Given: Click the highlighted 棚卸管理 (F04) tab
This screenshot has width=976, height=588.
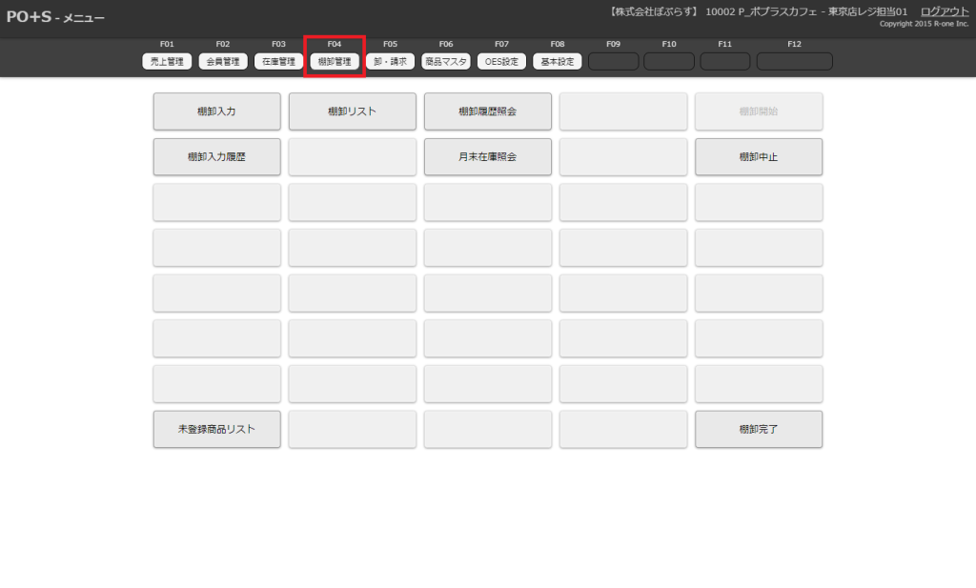Looking at the screenshot, I should point(335,62).
